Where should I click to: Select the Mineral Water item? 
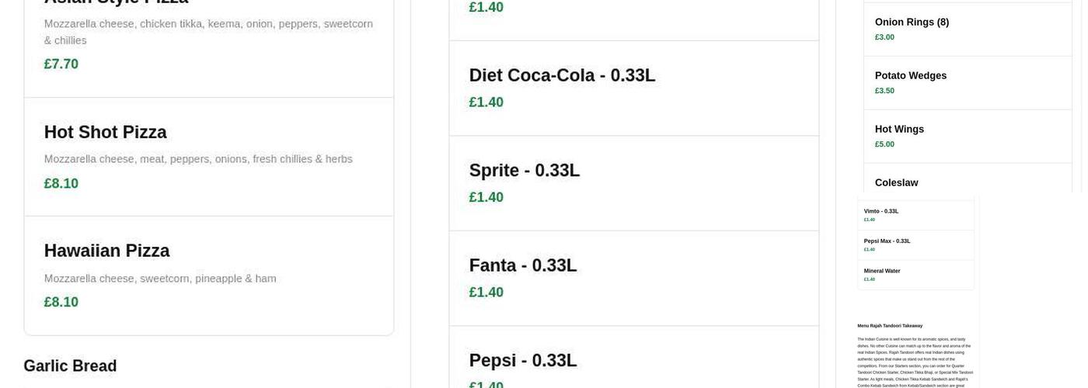point(882,271)
